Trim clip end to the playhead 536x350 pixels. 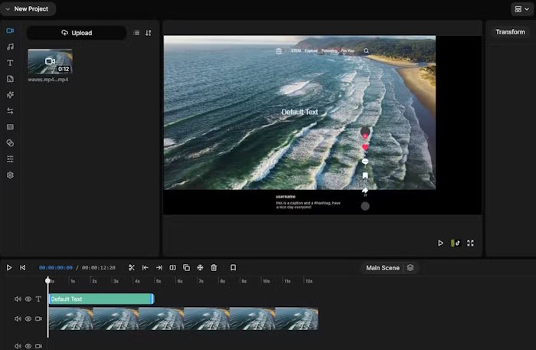pyautogui.click(x=159, y=267)
